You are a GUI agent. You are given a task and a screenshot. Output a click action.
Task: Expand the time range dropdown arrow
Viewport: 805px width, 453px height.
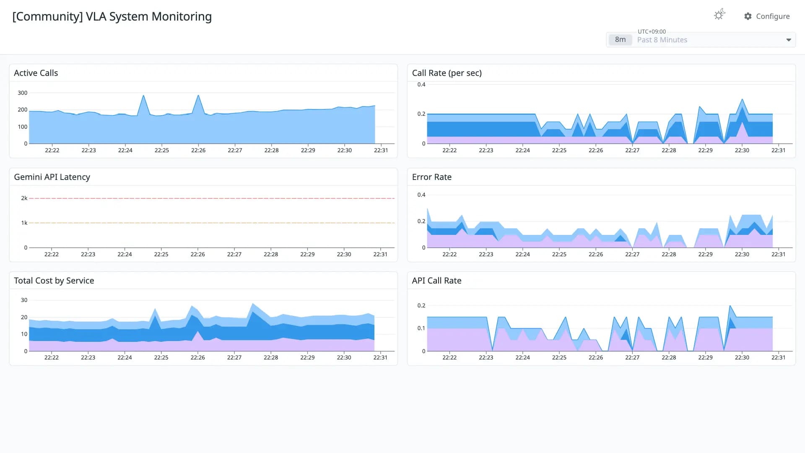click(789, 40)
